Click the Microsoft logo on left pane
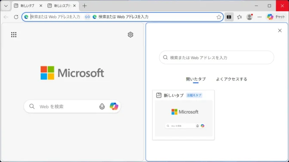 72,73
